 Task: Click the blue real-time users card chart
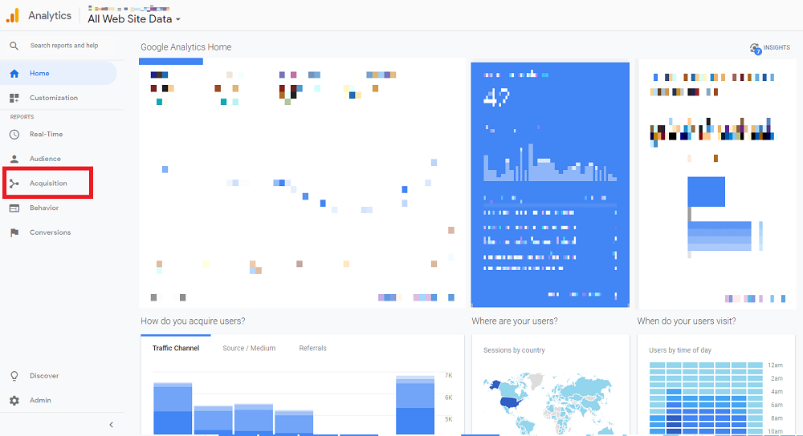550,163
